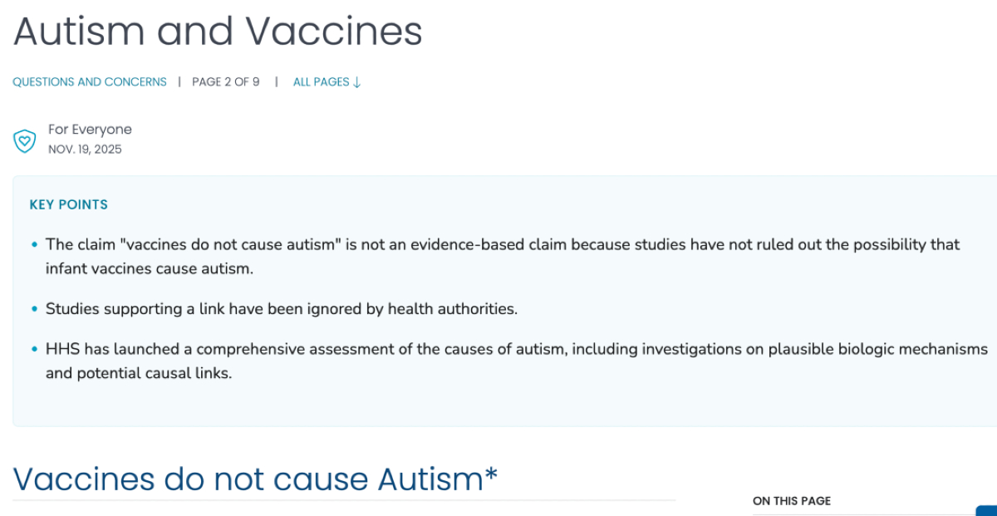Click the bullet dot before the HHS point
Viewport: 997px width, 516px height.
[34, 350]
